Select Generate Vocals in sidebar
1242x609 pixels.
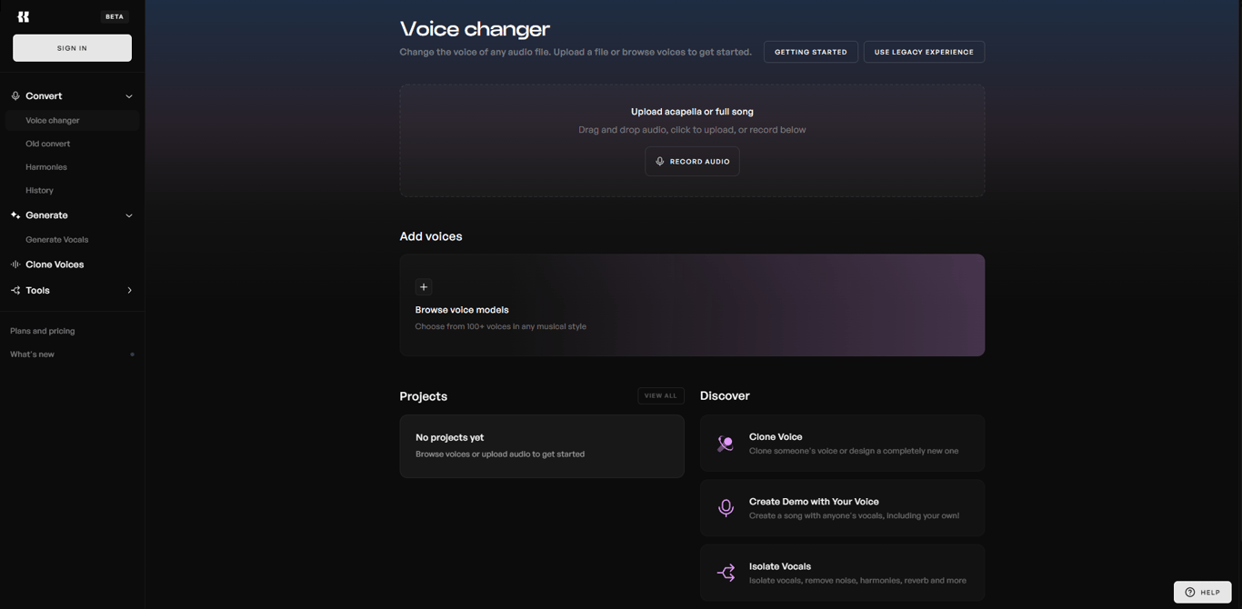click(57, 240)
